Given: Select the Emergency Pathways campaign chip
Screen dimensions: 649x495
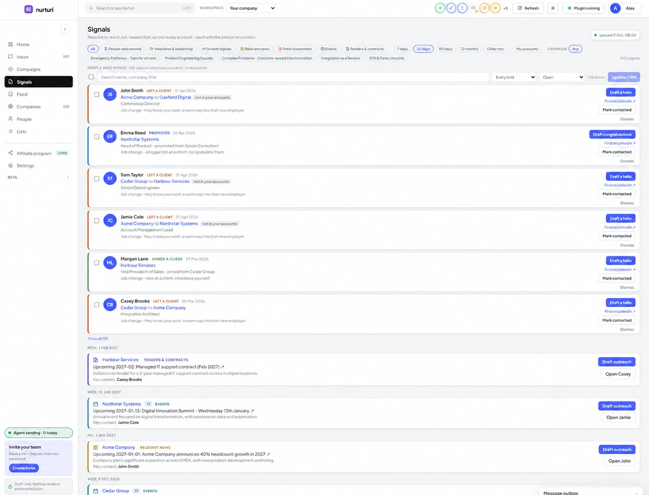Looking at the screenshot, I should pyautogui.click(x=123, y=58).
